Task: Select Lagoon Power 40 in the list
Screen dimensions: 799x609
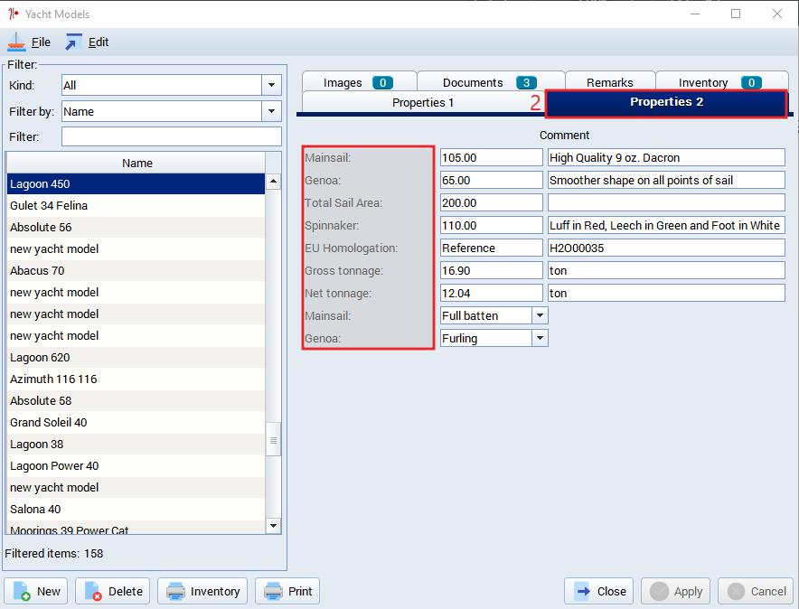Action: pyautogui.click(x=136, y=465)
